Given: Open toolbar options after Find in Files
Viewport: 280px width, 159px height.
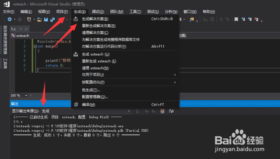Looking at the screenshot, I should click(x=197, y=21).
